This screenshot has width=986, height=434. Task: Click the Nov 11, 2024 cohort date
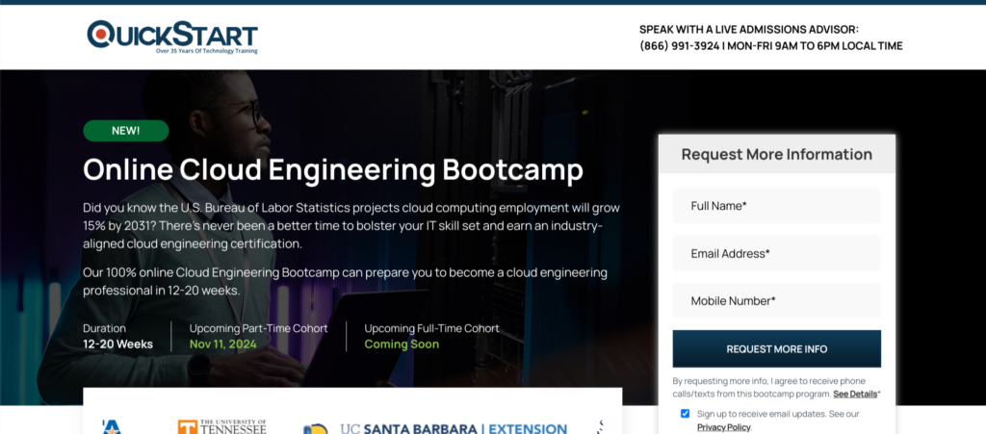click(x=222, y=345)
